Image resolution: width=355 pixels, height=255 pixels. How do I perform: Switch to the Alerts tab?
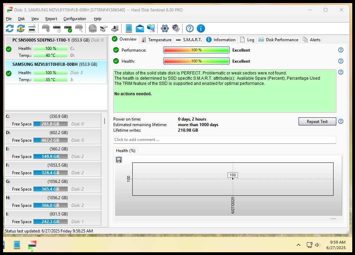click(x=311, y=40)
